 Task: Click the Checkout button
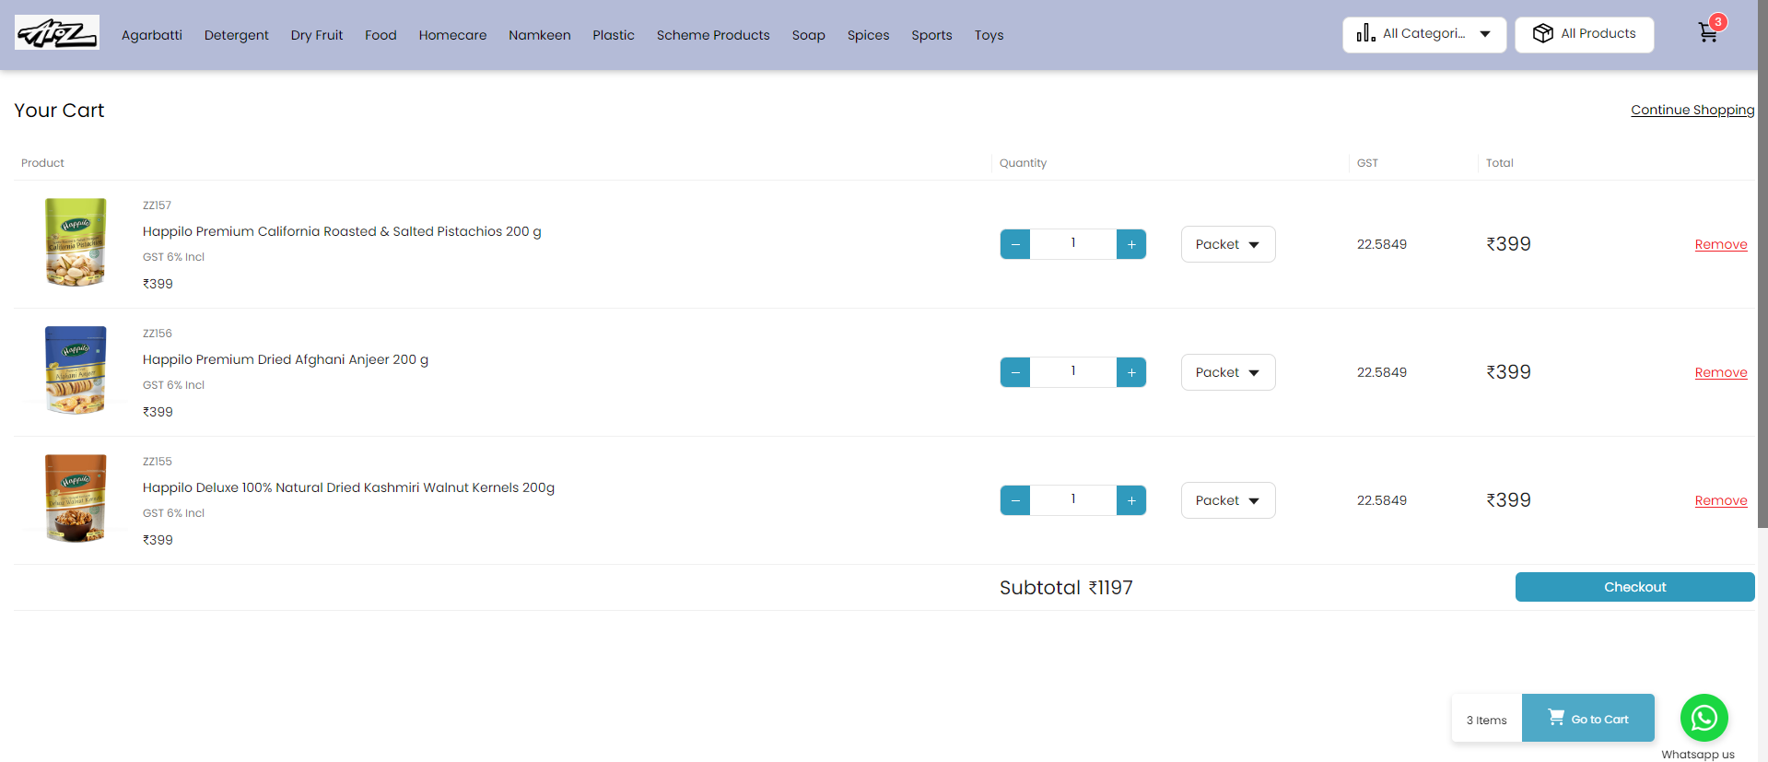coord(1635,587)
